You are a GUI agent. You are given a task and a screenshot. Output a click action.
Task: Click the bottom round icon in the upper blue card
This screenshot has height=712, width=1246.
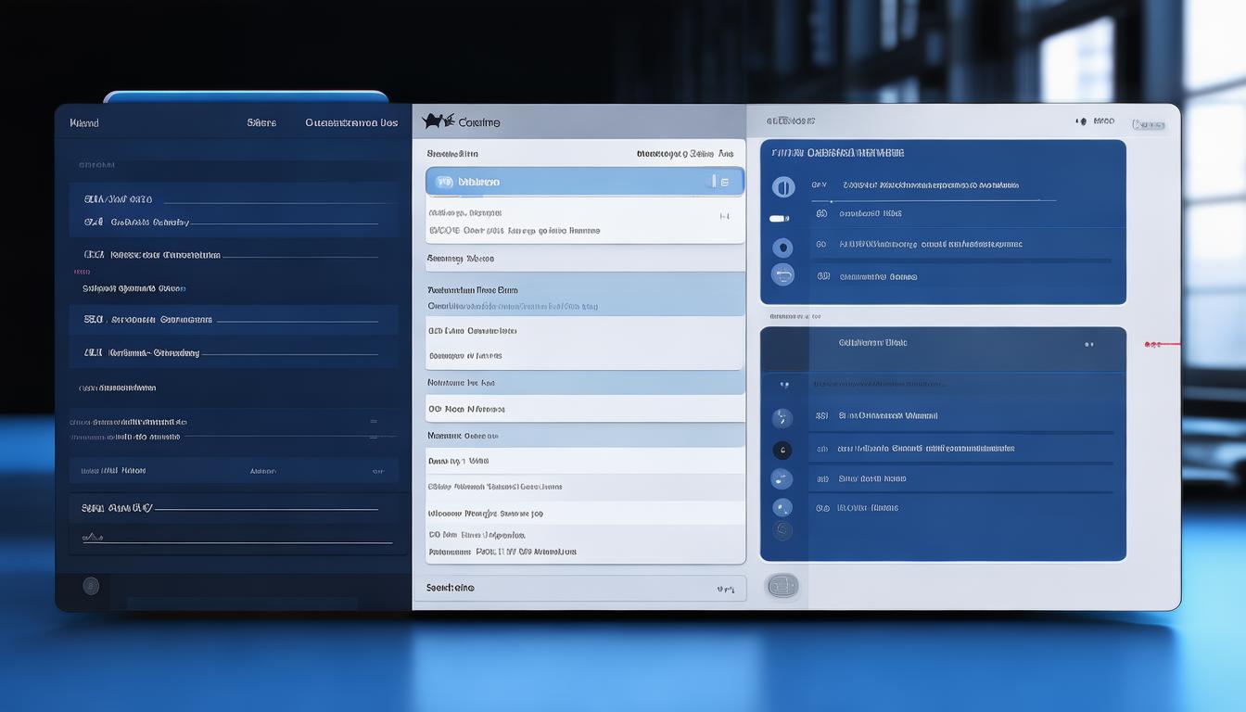782,274
